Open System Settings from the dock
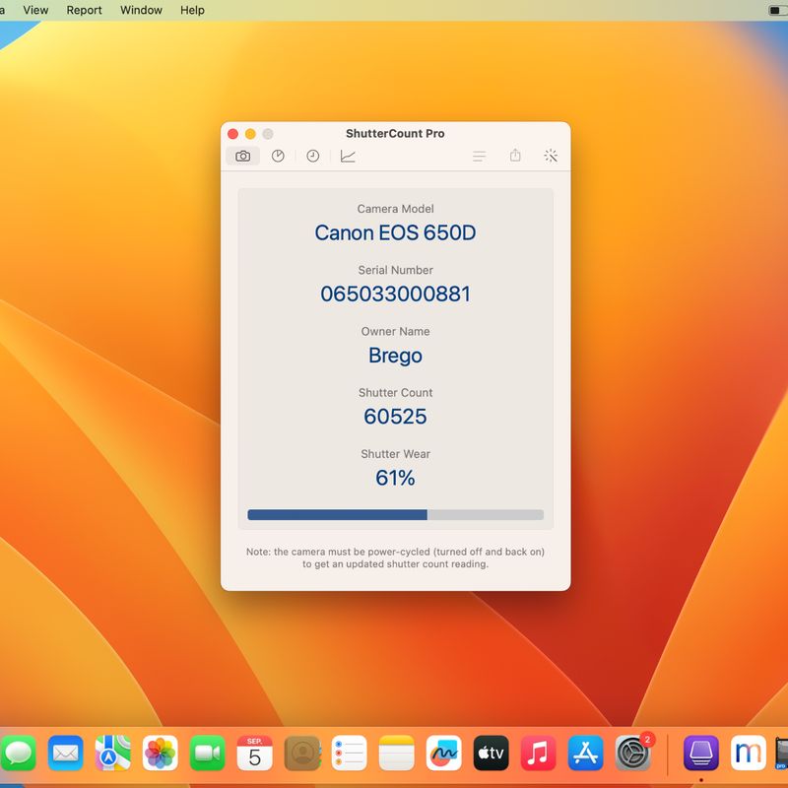Image resolution: width=788 pixels, height=788 pixels. 633,754
